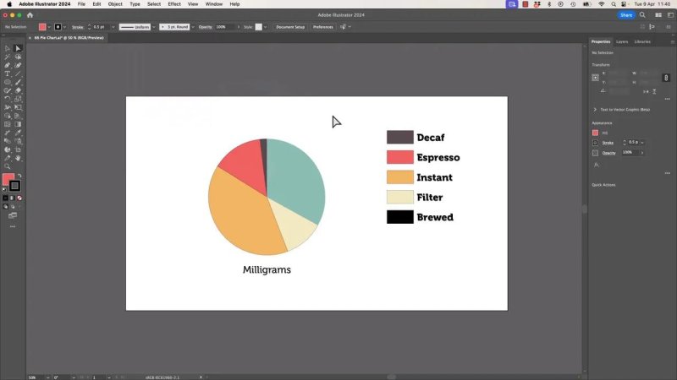Set paint mode to Gradient
The height and width of the screenshot is (380, 677).
coord(13,198)
